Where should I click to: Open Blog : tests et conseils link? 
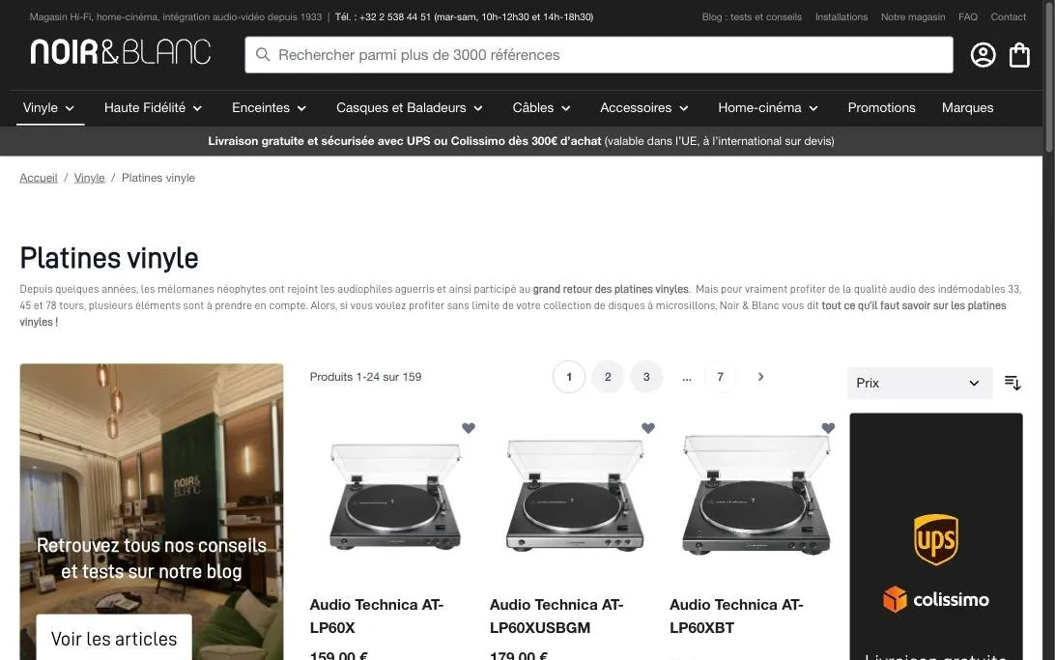[752, 16]
